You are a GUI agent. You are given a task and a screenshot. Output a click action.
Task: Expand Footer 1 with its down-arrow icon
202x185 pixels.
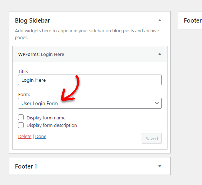[x=160, y=166]
